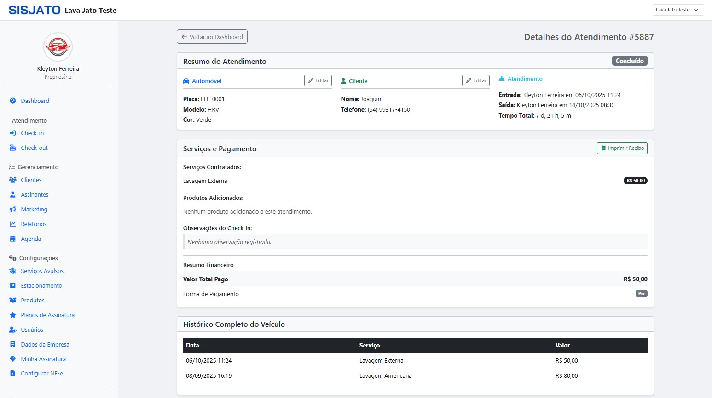Click Imprimir Recibo button
The width and height of the screenshot is (712, 398).
pyautogui.click(x=622, y=148)
